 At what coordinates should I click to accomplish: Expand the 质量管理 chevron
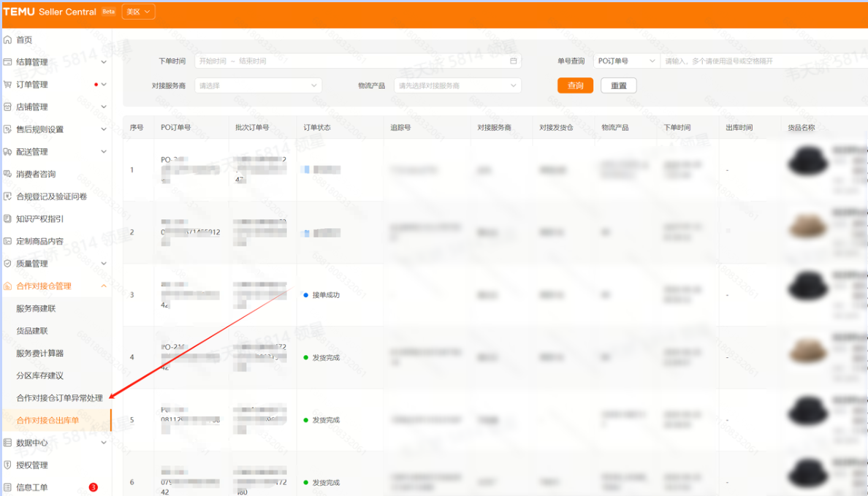[x=104, y=264]
